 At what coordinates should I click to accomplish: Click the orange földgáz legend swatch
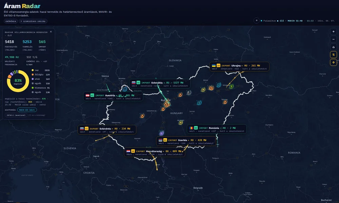coord(33,74)
